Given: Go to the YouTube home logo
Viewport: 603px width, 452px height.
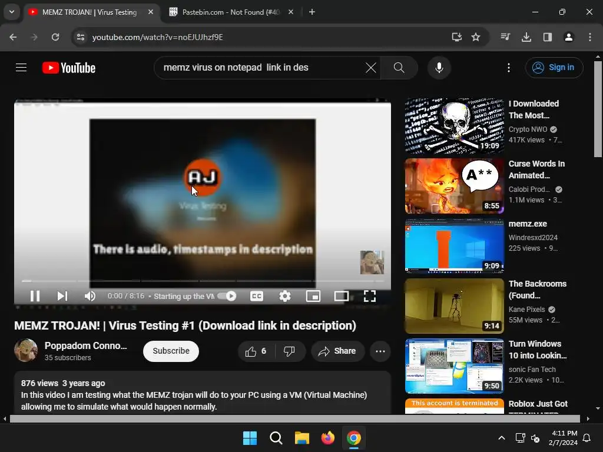Looking at the screenshot, I should (x=69, y=68).
